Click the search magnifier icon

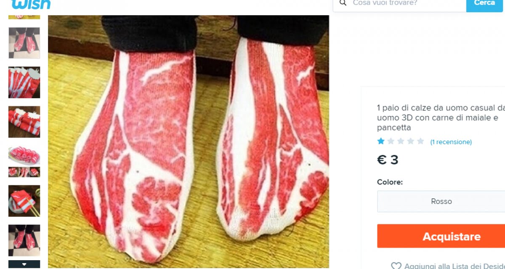343,3
